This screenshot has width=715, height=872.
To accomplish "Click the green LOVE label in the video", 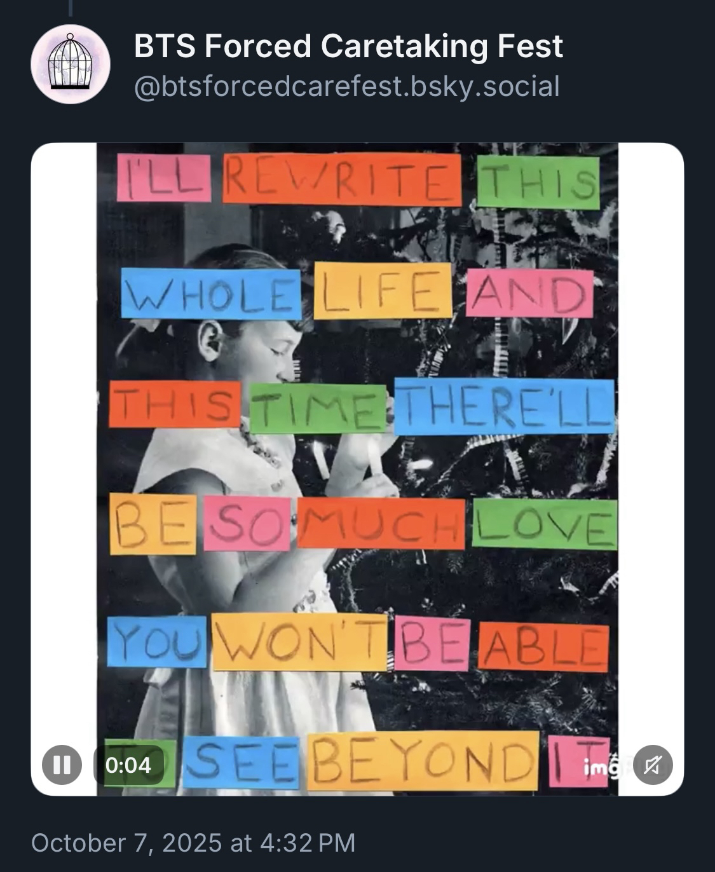I will click(x=544, y=524).
